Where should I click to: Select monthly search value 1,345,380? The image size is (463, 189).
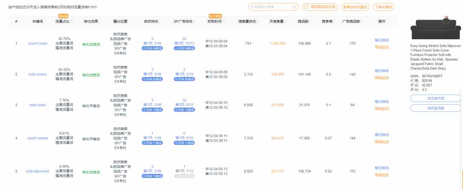pos(277,43)
